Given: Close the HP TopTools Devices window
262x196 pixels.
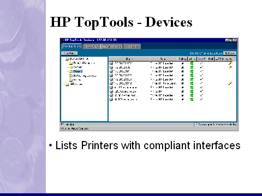Looking at the screenshot, I should 235,40.
